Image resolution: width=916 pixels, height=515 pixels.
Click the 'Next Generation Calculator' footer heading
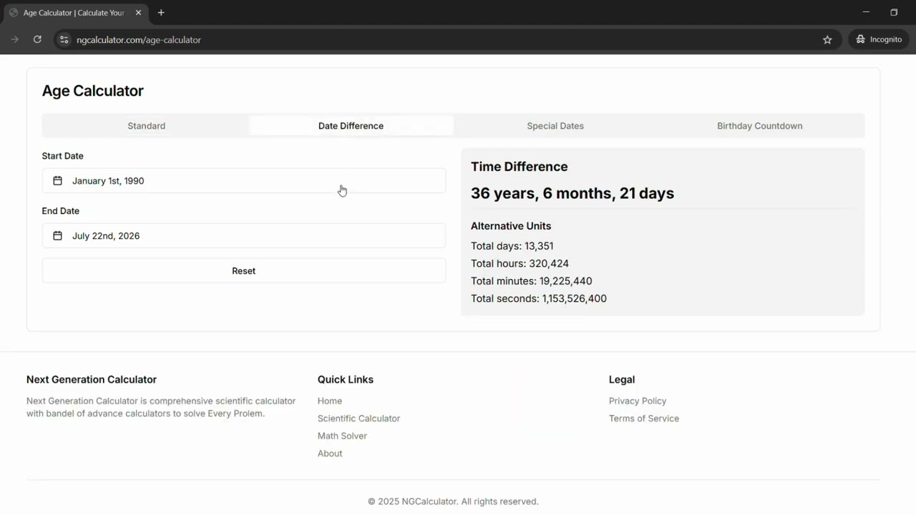tap(92, 380)
